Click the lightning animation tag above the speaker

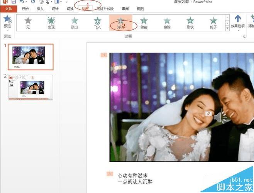[x=208, y=113]
